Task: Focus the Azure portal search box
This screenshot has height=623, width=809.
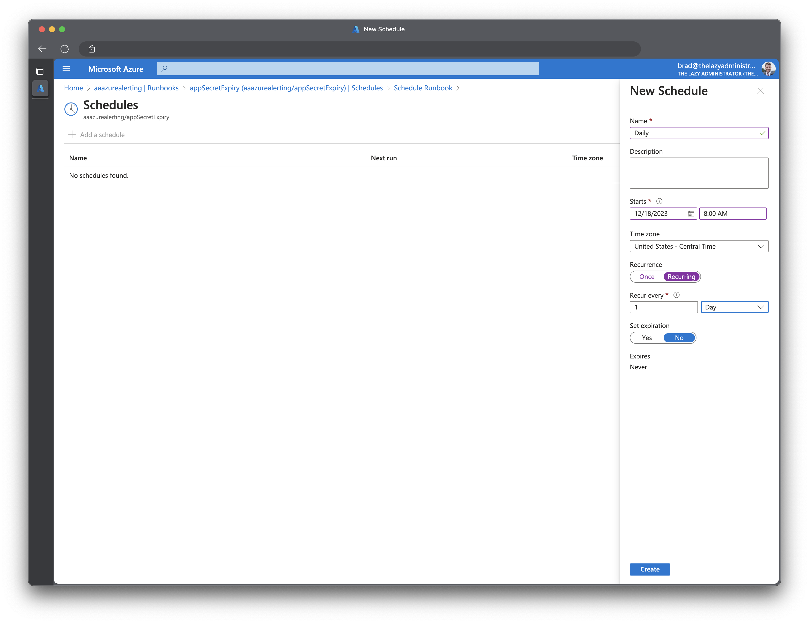Action: click(x=348, y=69)
